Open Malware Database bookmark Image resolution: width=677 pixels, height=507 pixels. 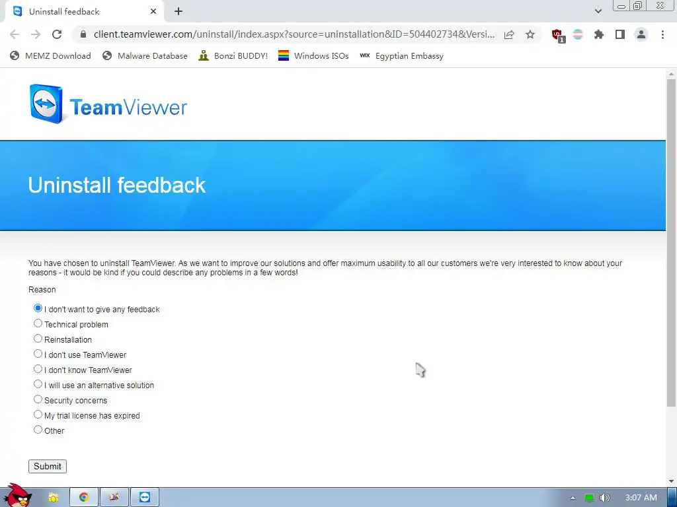pos(145,55)
